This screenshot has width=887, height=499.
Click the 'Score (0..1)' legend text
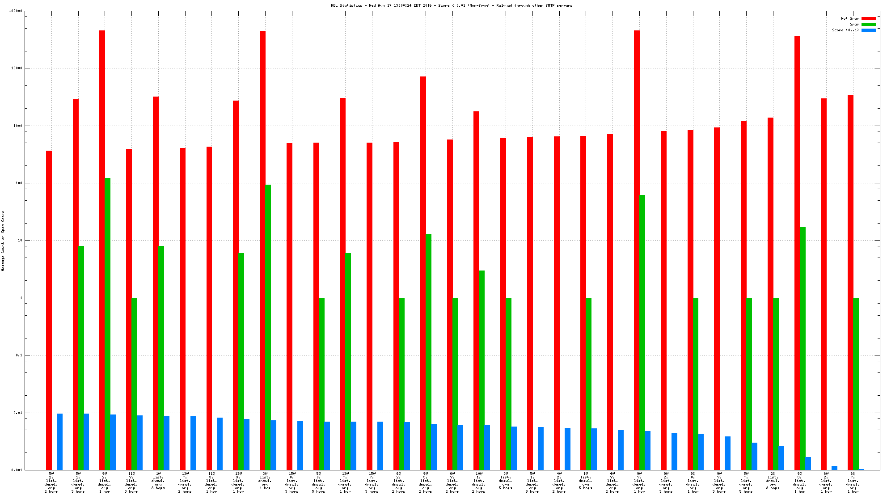tap(845, 30)
